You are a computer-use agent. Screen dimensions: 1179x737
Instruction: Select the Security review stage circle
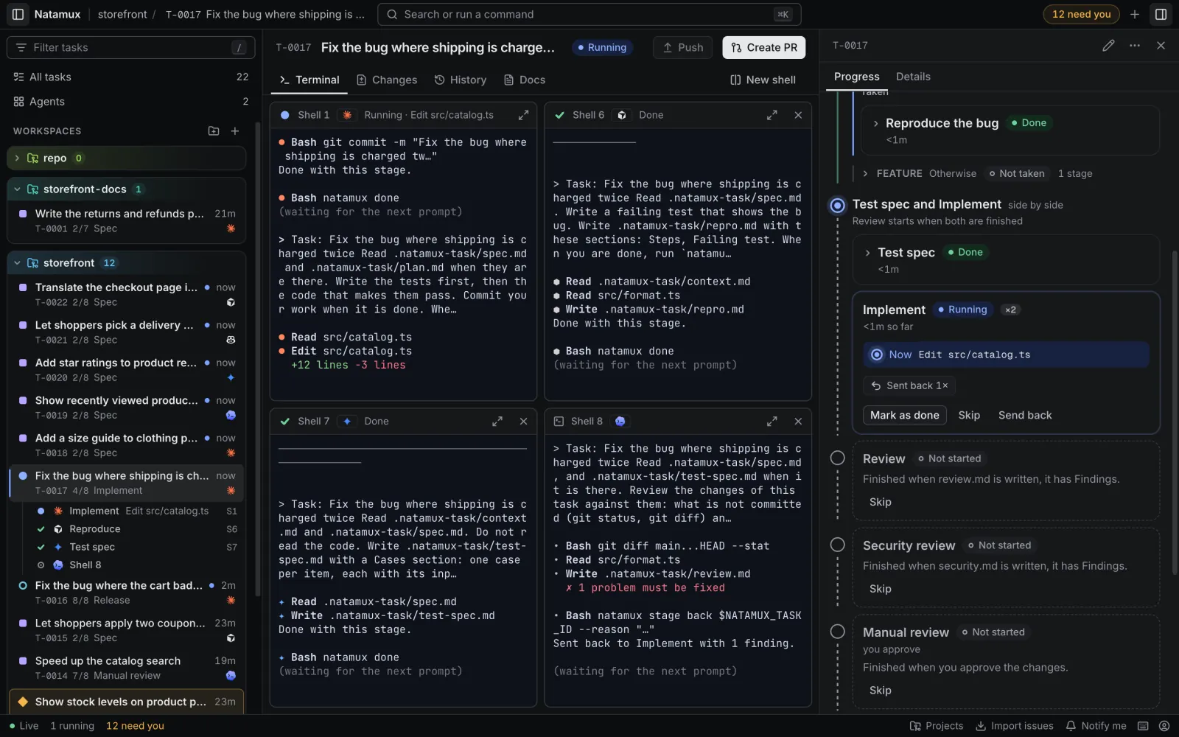[x=837, y=545]
